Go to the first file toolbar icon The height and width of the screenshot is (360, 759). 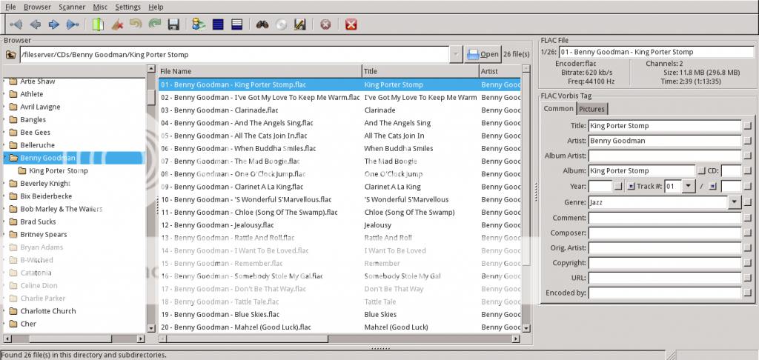(x=16, y=24)
